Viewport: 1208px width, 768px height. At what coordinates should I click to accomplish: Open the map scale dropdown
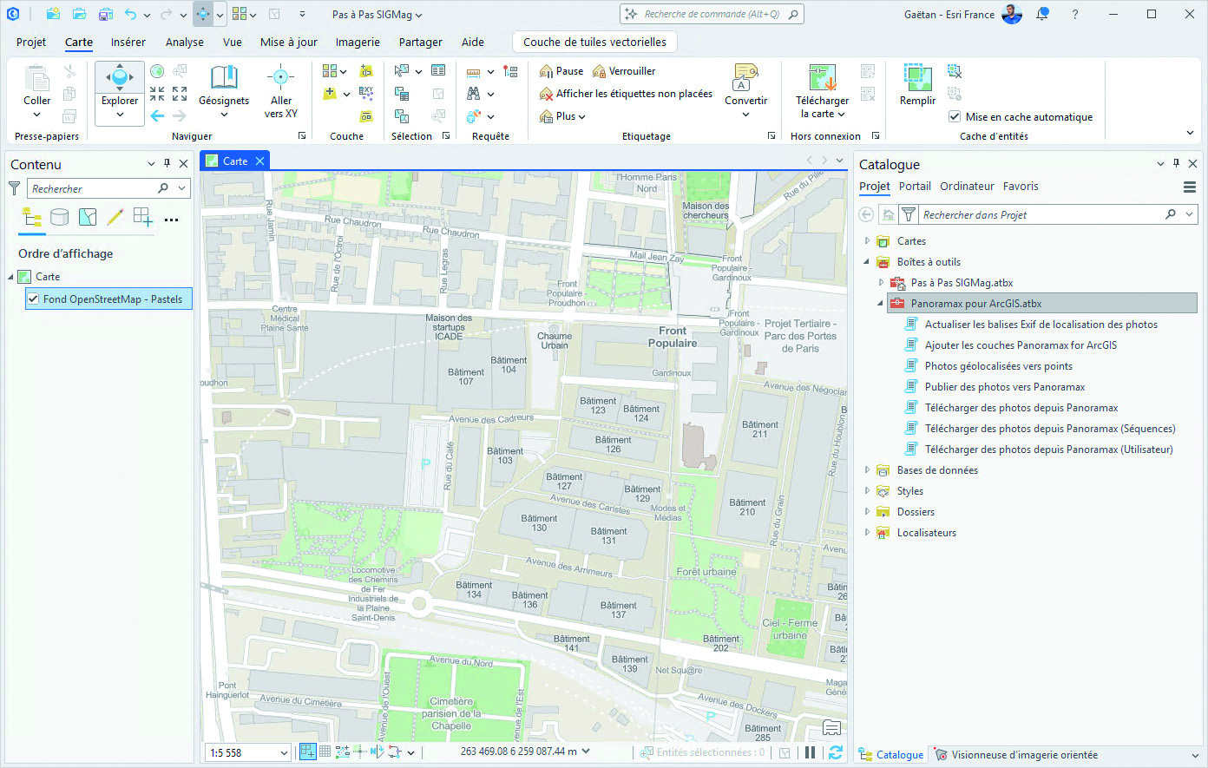284,752
